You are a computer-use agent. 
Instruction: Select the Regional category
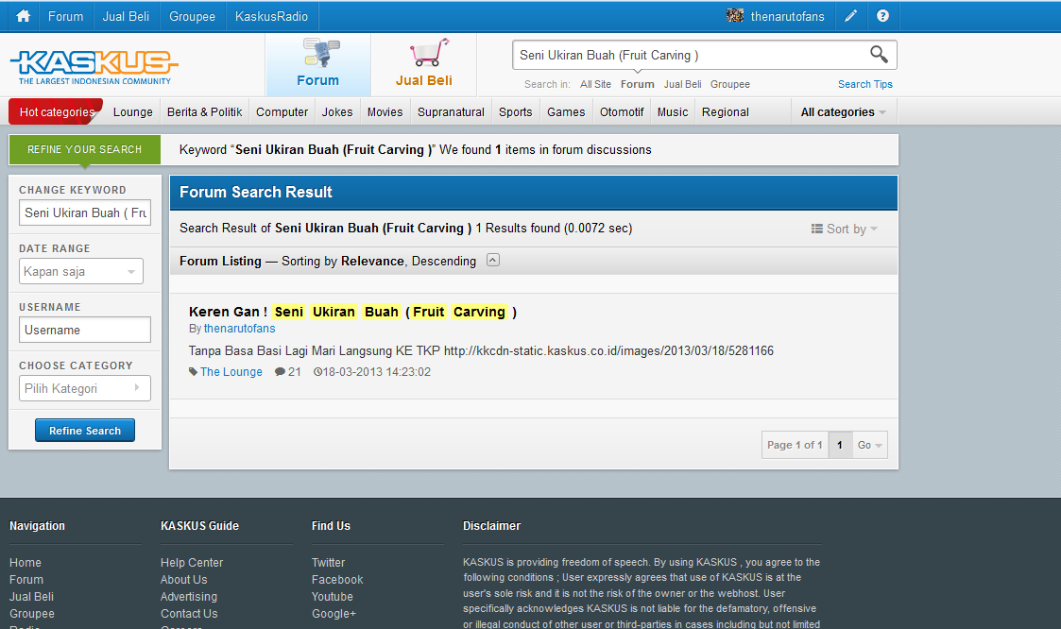[x=726, y=112]
